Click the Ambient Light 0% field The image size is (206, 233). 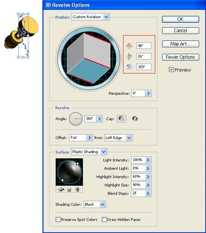(x=138, y=168)
